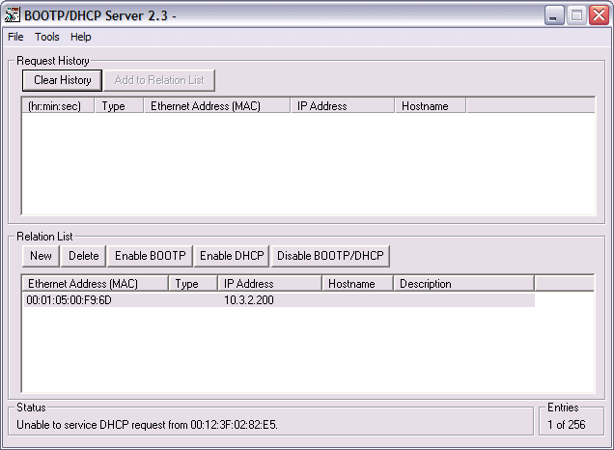Click Relation List Type column header

coord(193,283)
